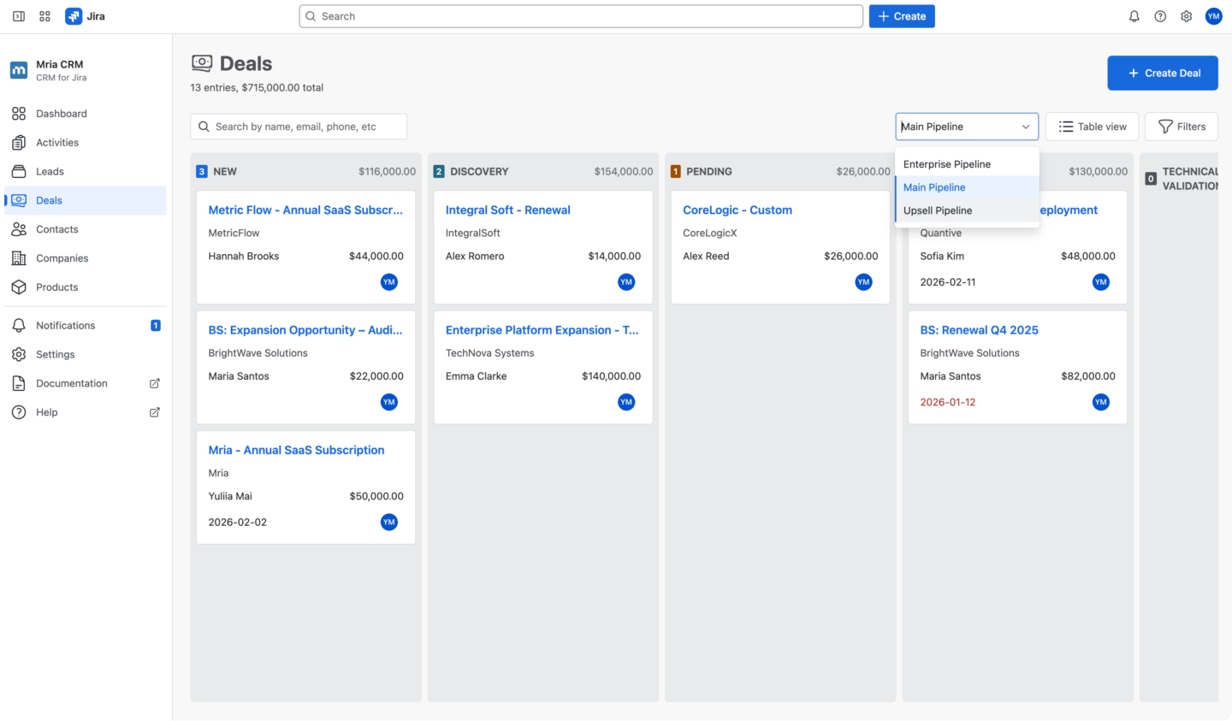This screenshot has width=1232, height=721.
Task: Open Settings from the sidebar
Action: (54, 354)
